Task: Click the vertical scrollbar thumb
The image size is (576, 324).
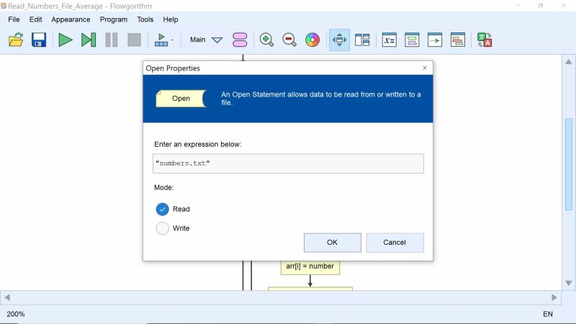Action: point(569,164)
